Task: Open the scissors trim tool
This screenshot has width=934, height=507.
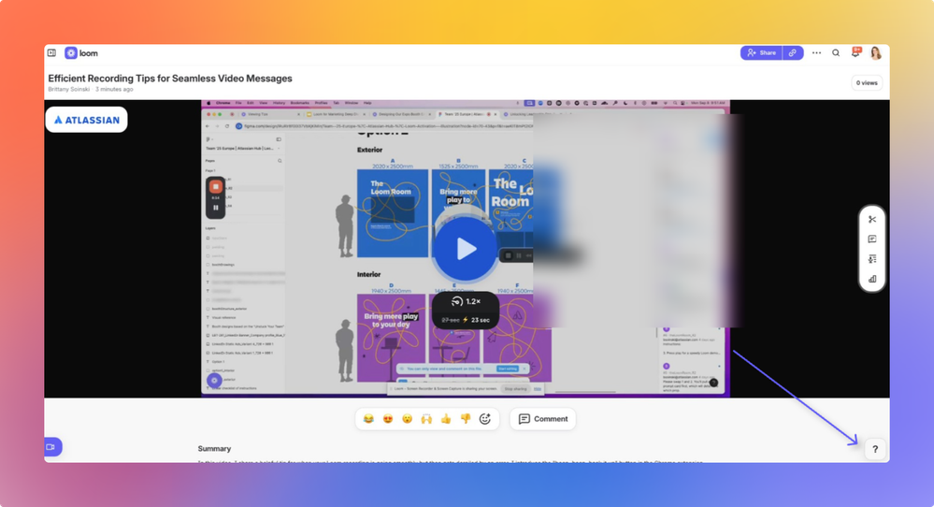Action: (872, 219)
